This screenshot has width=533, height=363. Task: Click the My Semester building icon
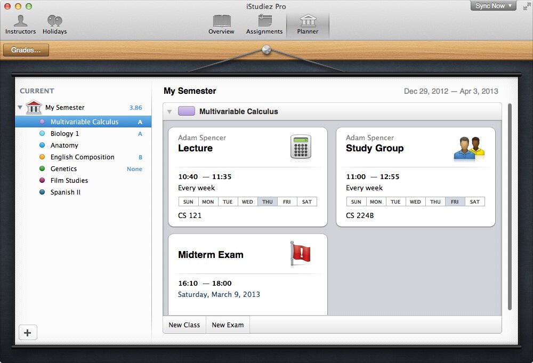point(34,107)
